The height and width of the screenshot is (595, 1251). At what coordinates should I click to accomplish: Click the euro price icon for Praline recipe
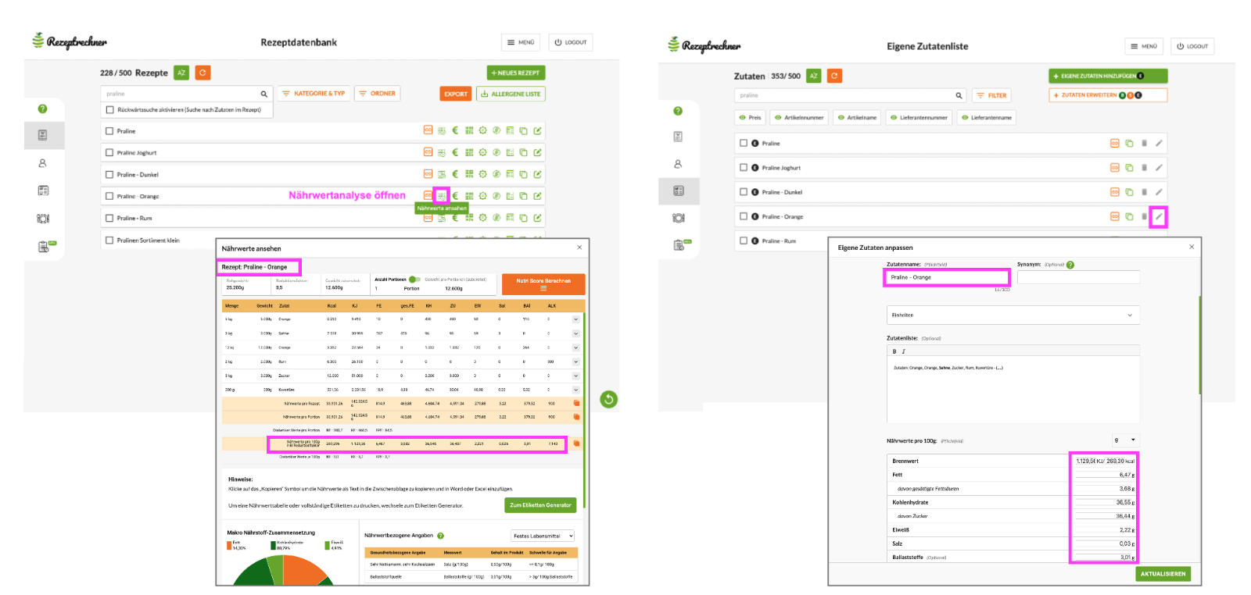pos(455,131)
